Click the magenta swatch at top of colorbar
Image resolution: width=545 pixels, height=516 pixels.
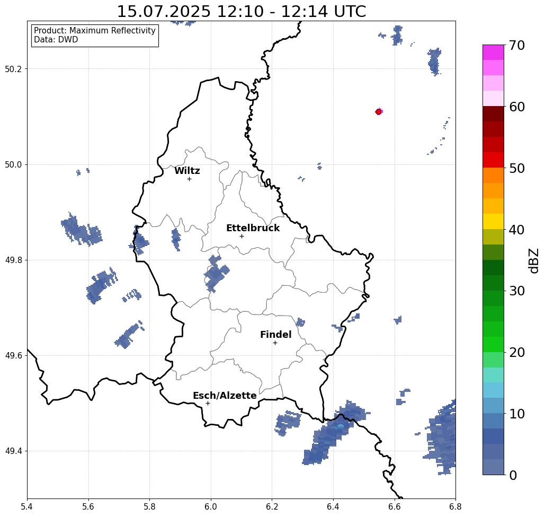pyautogui.click(x=493, y=53)
